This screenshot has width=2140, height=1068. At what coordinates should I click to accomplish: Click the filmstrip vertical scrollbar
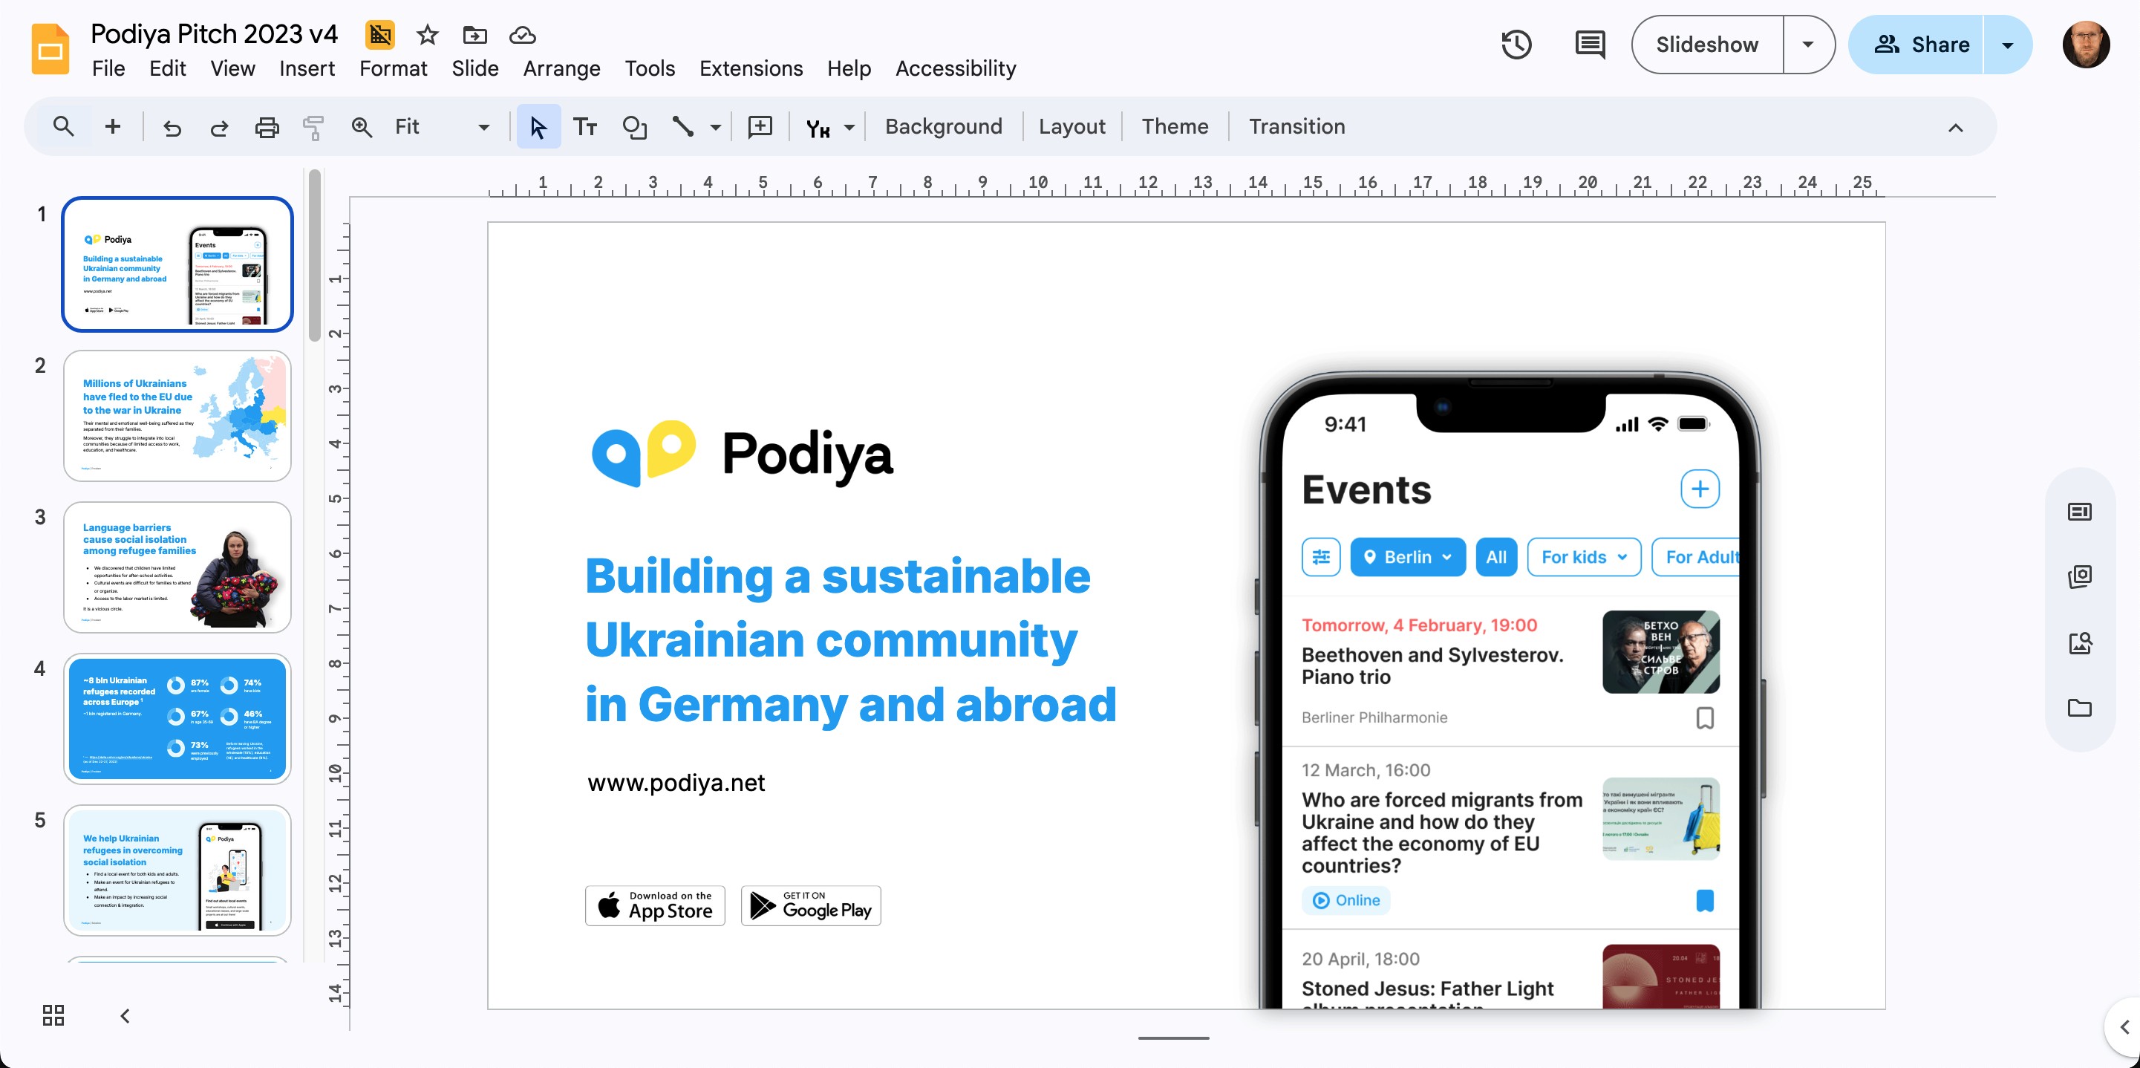click(x=314, y=256)
